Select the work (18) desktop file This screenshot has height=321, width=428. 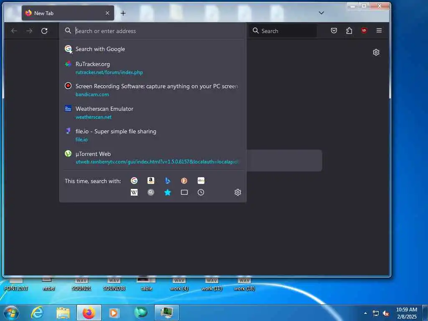point(244,284)
